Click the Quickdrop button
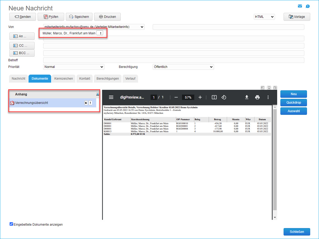The width and height of the screenshot is (319, 239). point(293,103)
